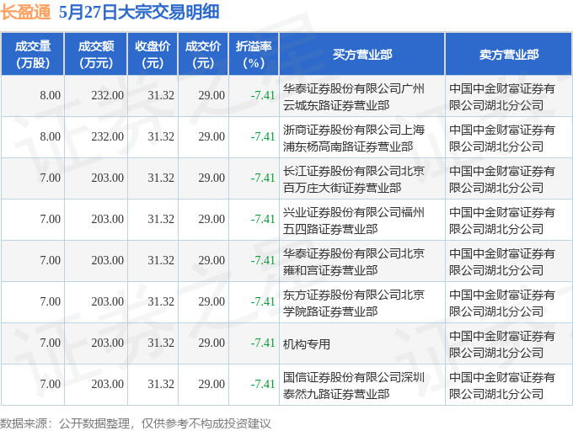Select the 成交额(万元) column header
The height and width of the screenshot is (431, 573).
point(96,54)
